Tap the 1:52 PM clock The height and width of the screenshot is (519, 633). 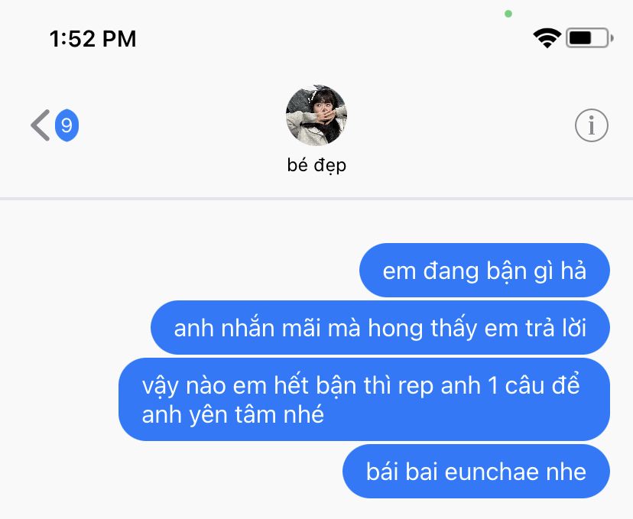(93, 39)
